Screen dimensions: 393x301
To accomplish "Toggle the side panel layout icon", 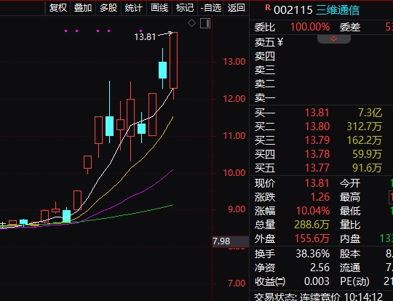I will 205,23.
